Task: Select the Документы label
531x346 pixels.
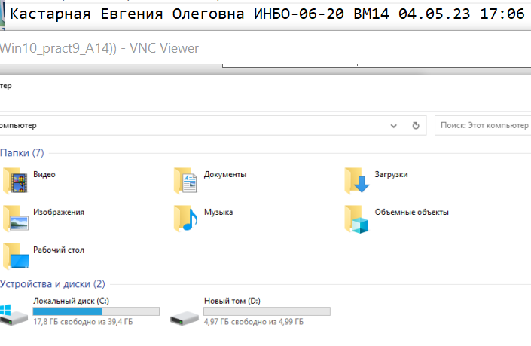Action: [225, 175]
